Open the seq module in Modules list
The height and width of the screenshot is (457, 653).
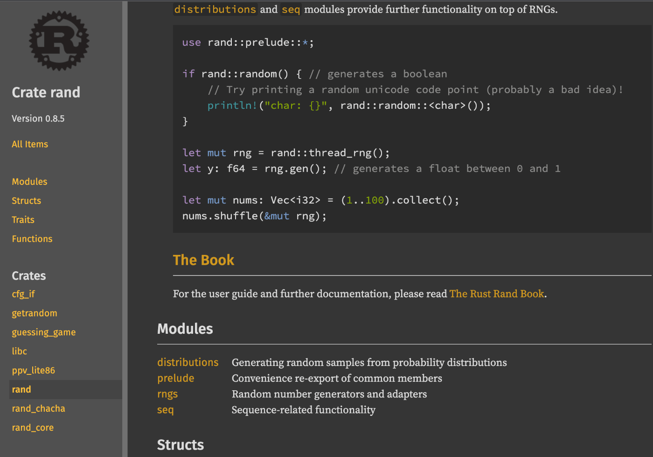tap(166, 410)
